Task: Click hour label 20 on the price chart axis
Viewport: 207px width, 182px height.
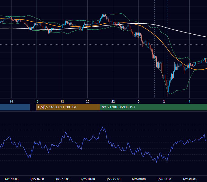Action: [x=88, y=102]
